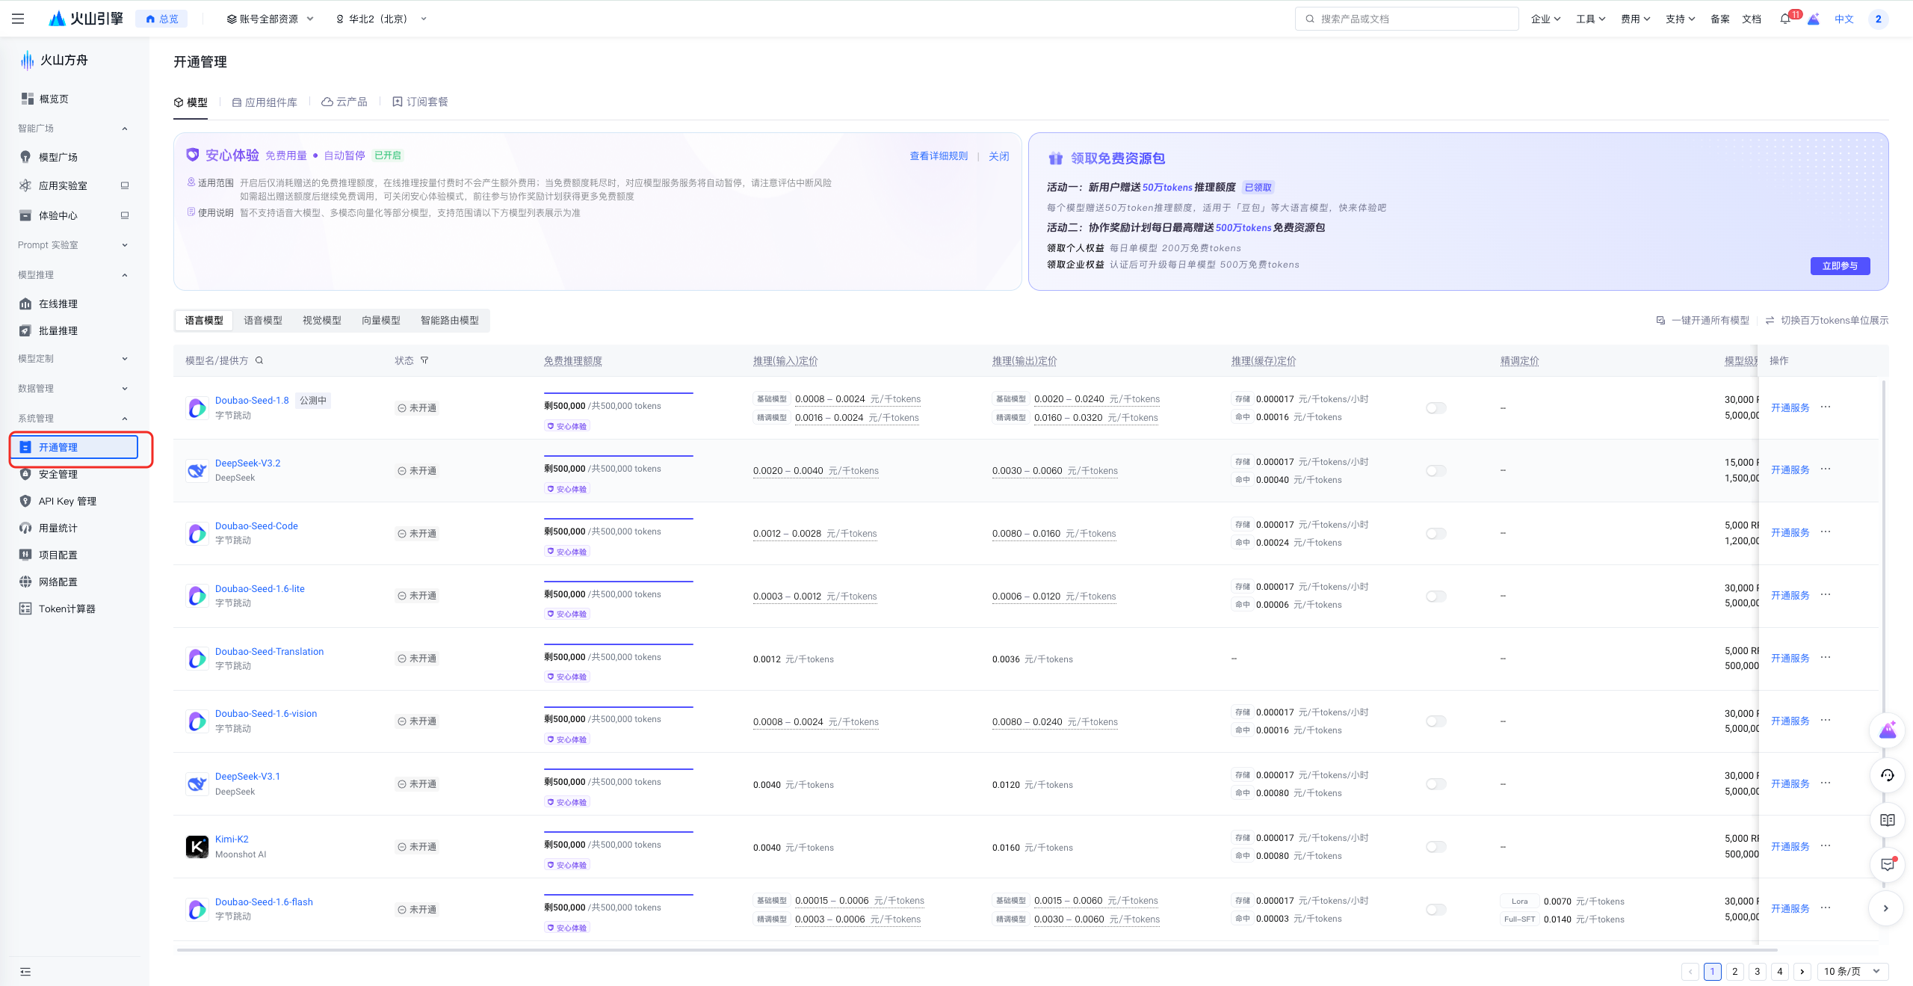Screen dimensions: 1913x986
Task: Click the status filter funnel icon
Action: click(424, 360)
